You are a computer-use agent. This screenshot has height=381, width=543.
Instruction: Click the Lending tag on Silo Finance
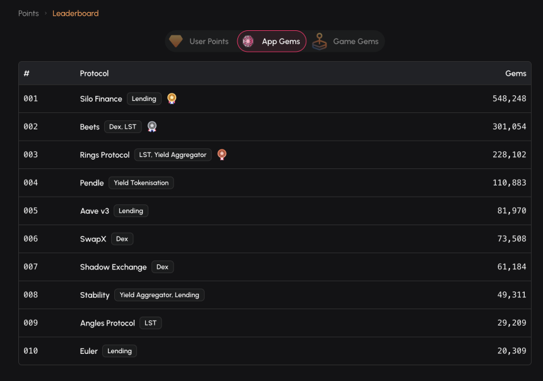(x=144, y=98)
